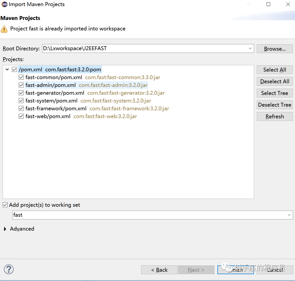Uncheck the root /pom.xml checkbox
The image size is (295, 281).
[14, 70]
